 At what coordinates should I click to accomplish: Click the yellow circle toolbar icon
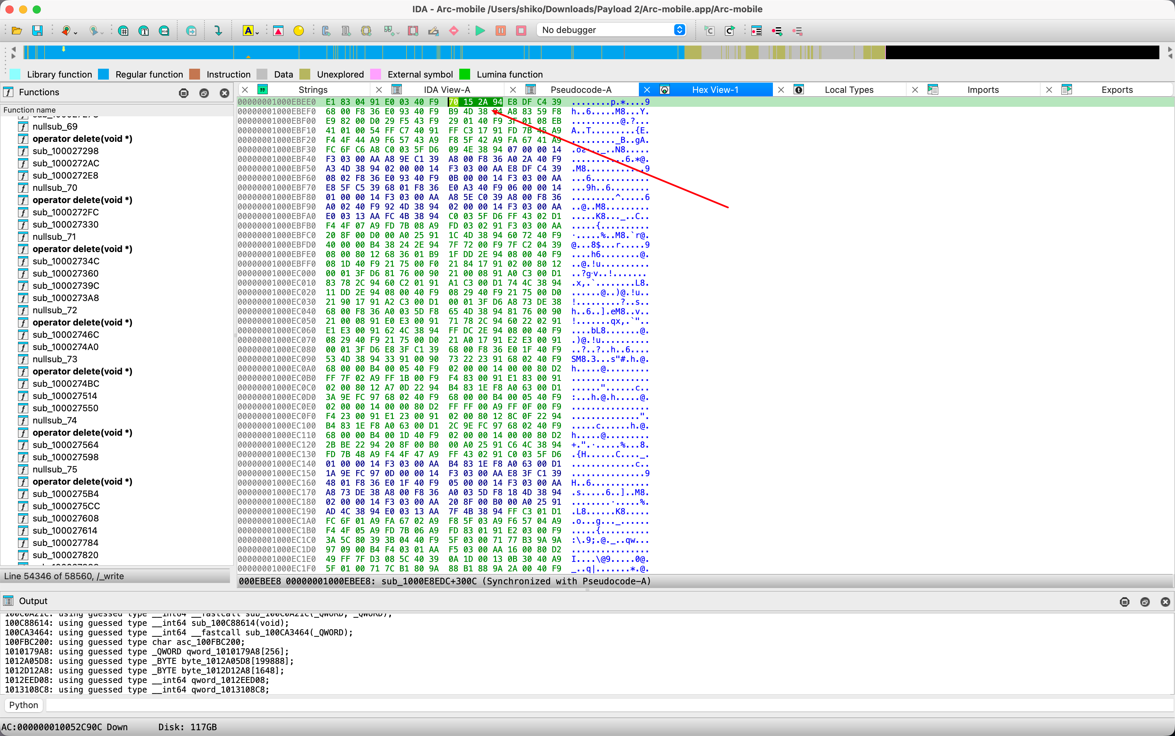[298, 31]
